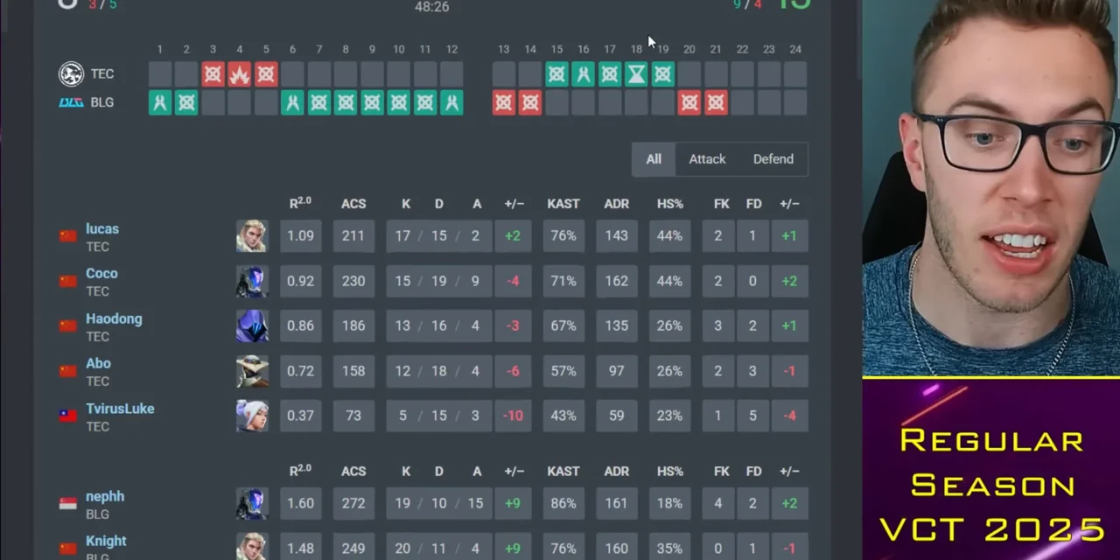This screenshot has width=1120, height=560.
Task: Click the flag beside nephh
Action: (x=67, y=503)
